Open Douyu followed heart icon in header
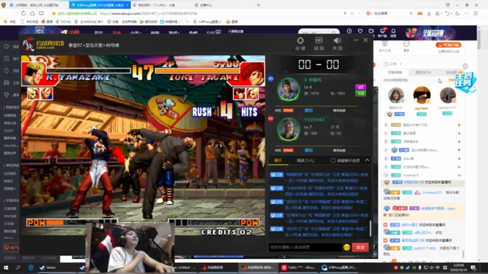This screenshot has width=488, height=274. click(x=360, y=31)
